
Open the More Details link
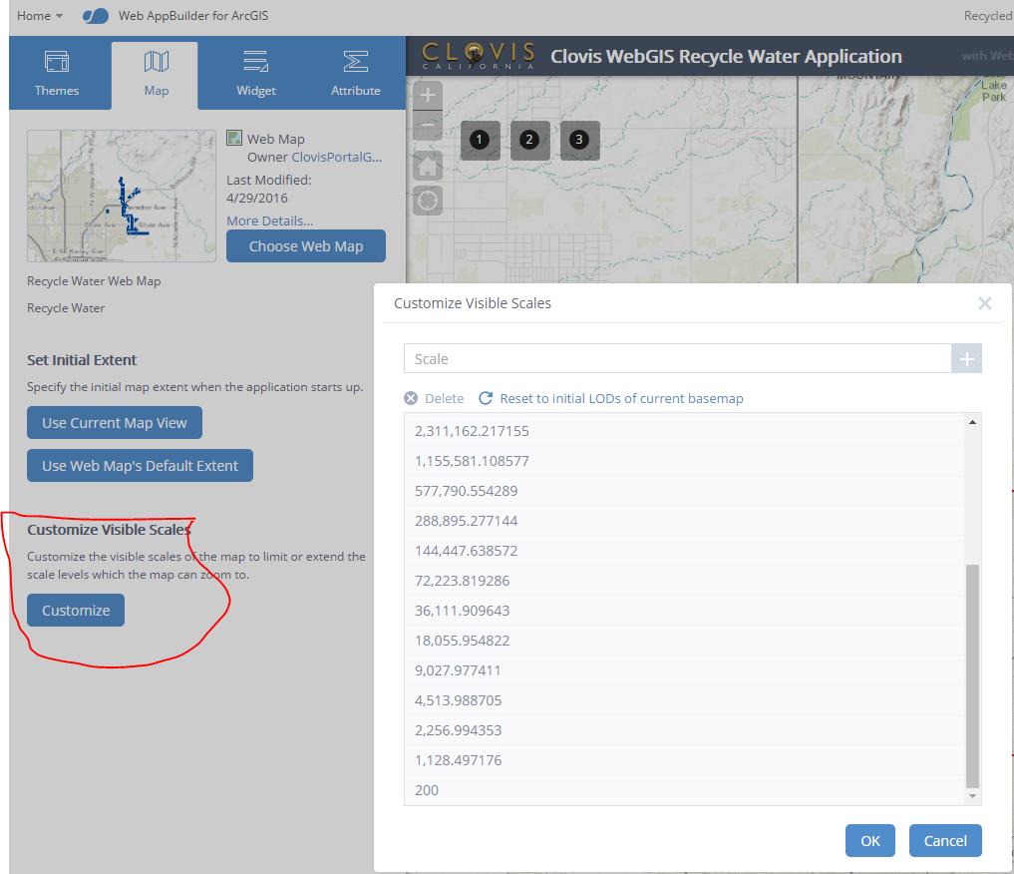pos(269,220)
